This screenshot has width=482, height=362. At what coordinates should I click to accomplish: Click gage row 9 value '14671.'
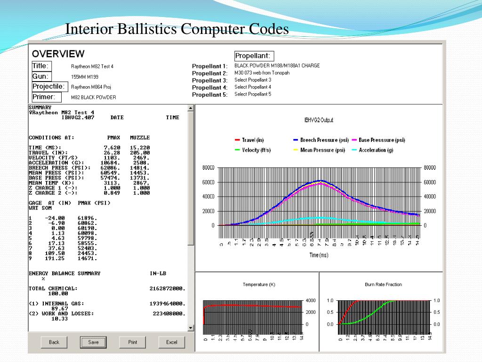pos(87,259)
